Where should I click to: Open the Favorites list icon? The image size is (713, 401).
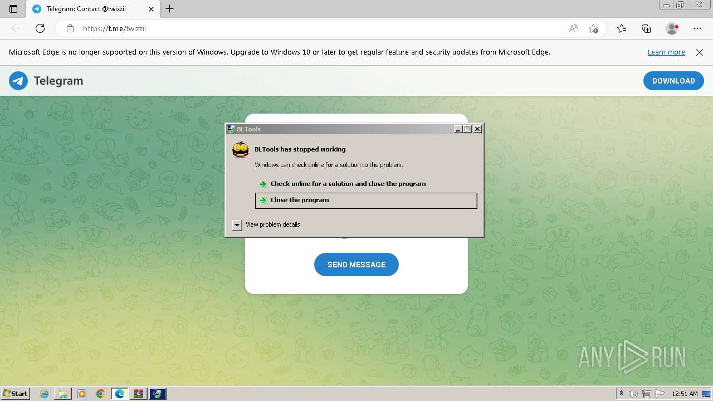coord(622,28)
